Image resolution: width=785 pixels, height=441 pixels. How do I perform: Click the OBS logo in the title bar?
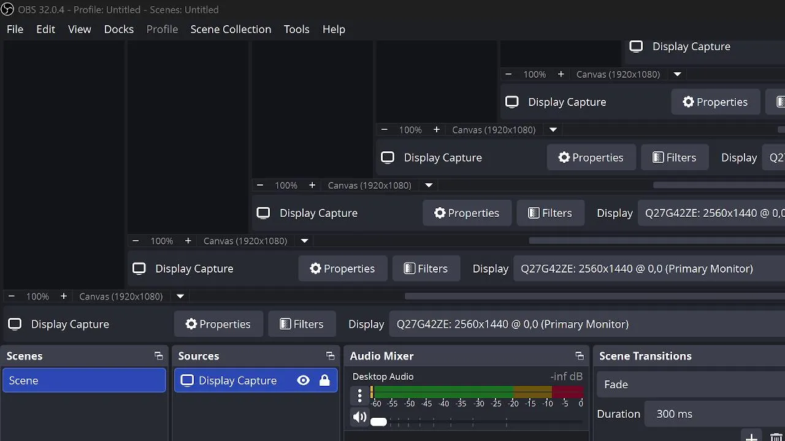pos(7,9)
